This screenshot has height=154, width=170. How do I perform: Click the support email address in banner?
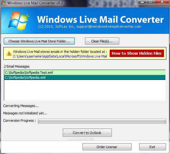[109, 26]
